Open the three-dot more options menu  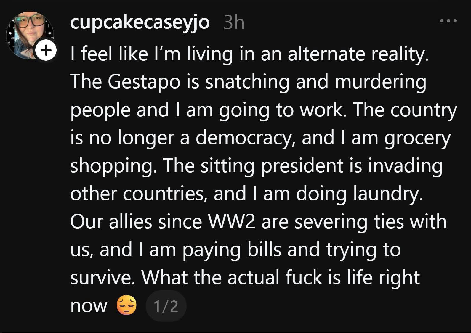(448, 21)
